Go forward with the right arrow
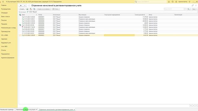The image size is (198, 111). [x=25, y=6]
